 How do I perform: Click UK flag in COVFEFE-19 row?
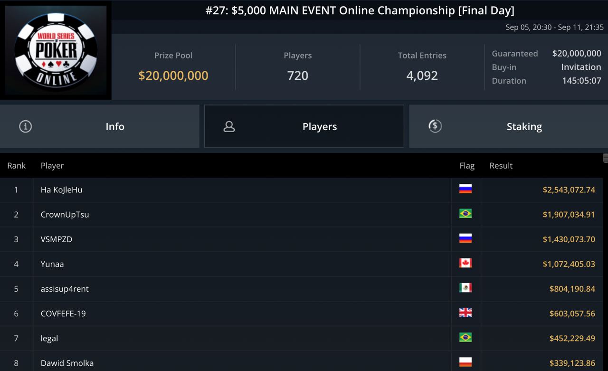[x=465, y=313]
